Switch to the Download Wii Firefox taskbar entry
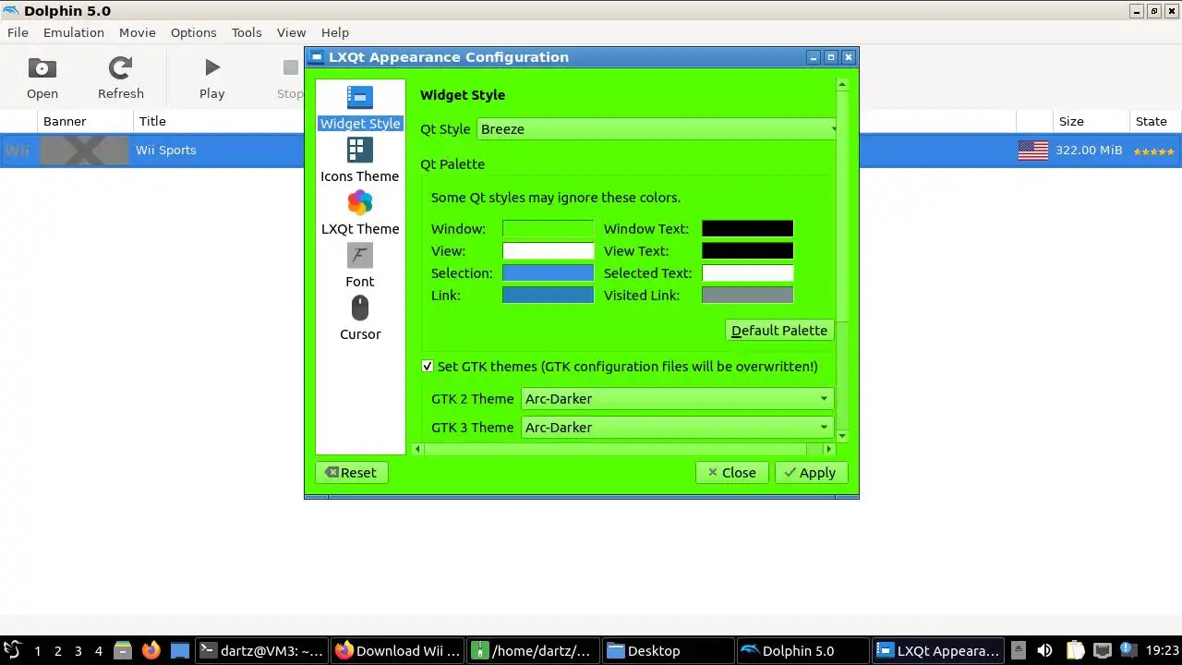The height and width of the screenshot is (665, 1182). click(397, 651)
